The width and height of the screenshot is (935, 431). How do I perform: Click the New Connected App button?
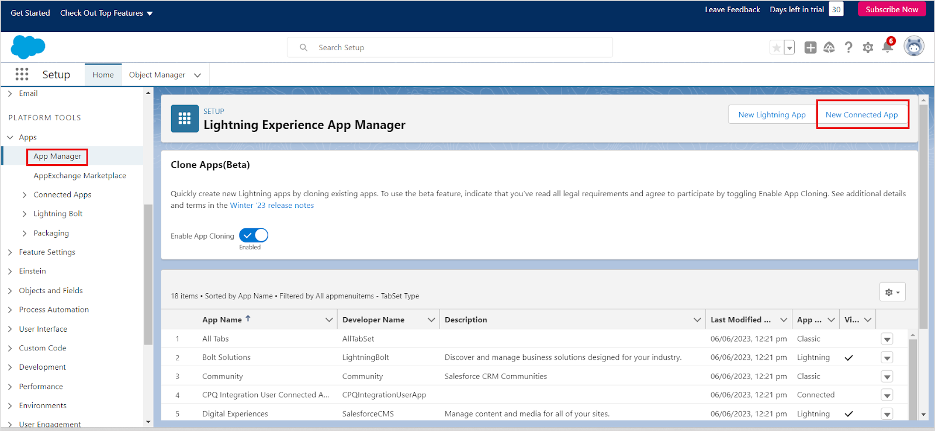point(861,114)
